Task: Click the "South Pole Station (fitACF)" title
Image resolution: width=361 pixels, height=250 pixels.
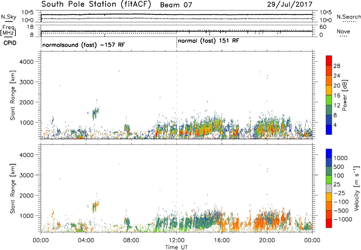Action: [96, 5]
